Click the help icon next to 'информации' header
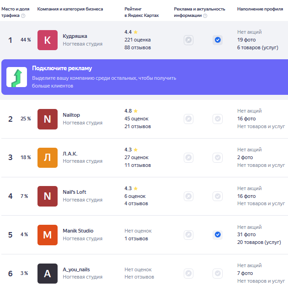The height and width of the screenshot is (300, 288). pyautogui.click(x=205, y=16)
